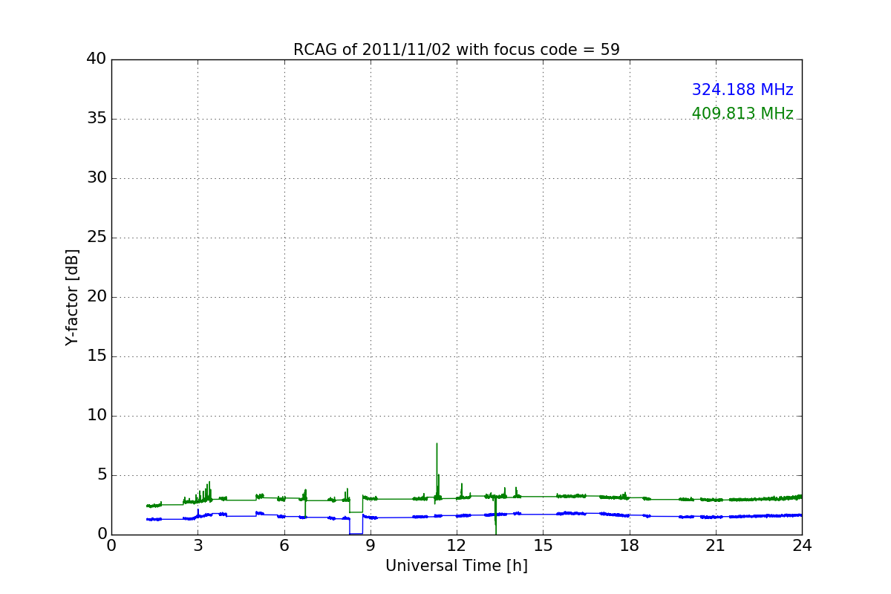
Task: Click the x-axis tick label '21'
Action: coord(716,546)
